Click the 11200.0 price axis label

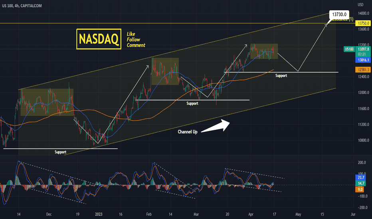pos(364,124)
